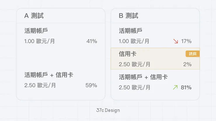Click the 59% value in A test

(x=91, y=86)
